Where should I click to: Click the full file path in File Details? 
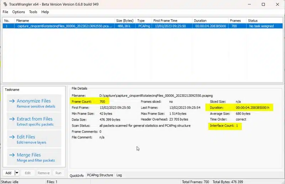156,95
